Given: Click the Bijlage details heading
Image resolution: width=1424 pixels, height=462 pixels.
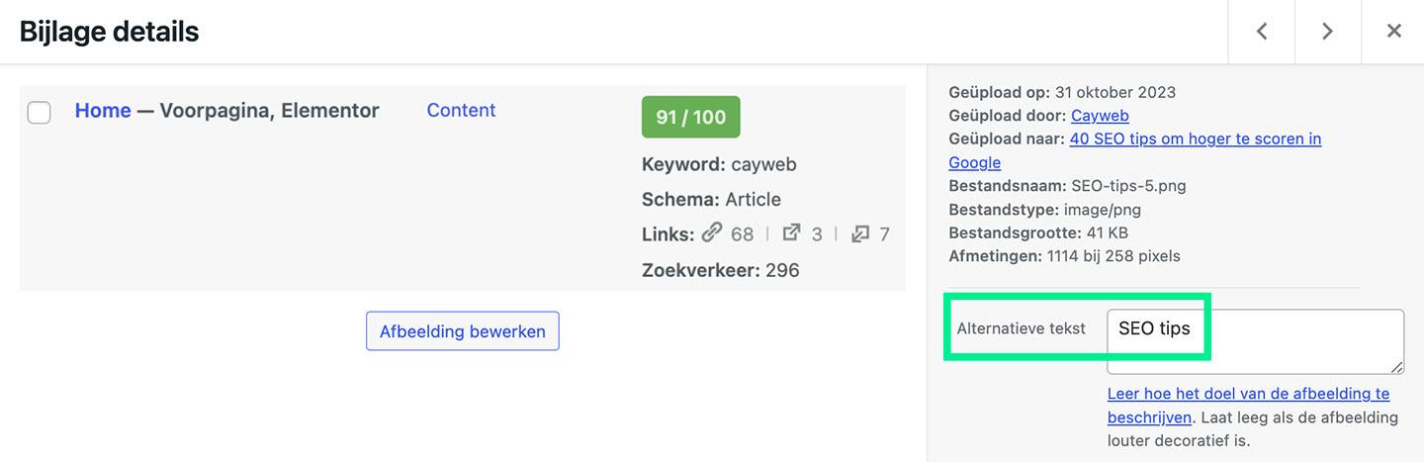Looking at the screenshot, I should click(109, 32).
